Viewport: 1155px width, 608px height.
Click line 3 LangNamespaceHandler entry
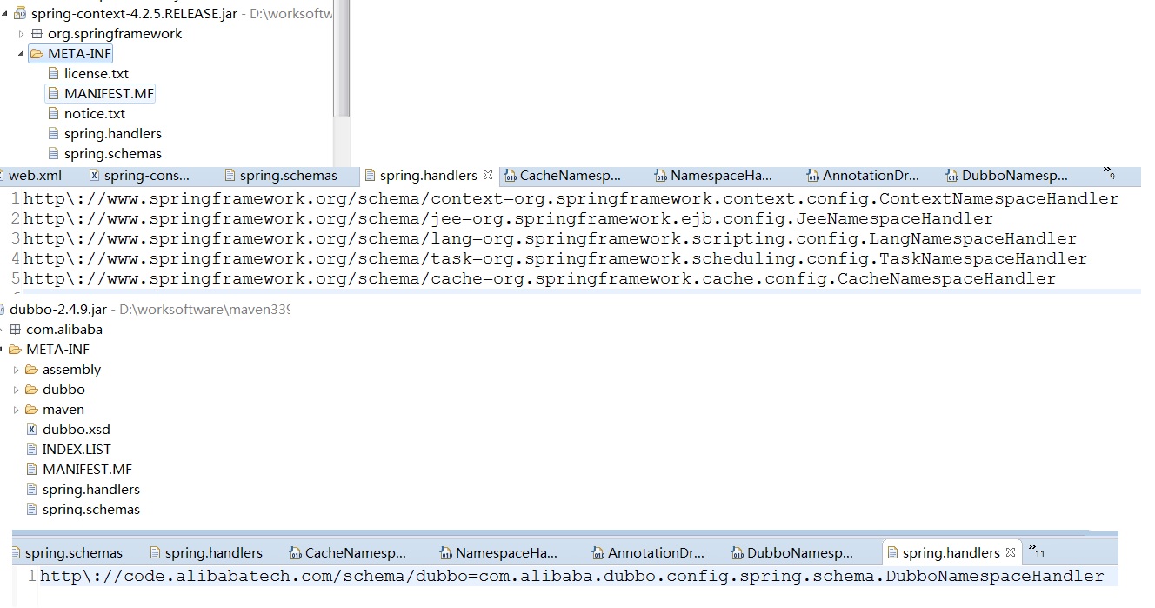click(x=550, y=238)
